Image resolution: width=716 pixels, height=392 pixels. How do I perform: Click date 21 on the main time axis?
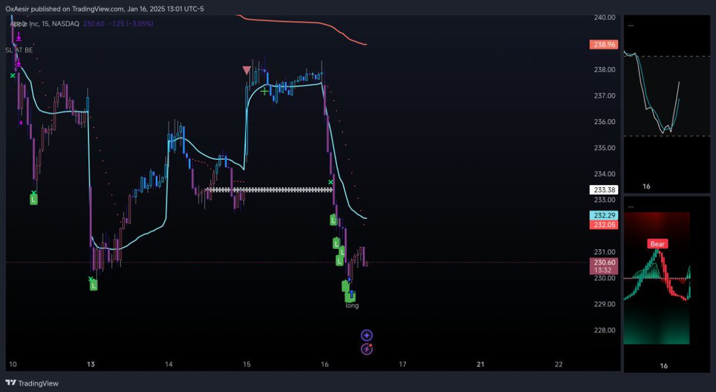481,364
